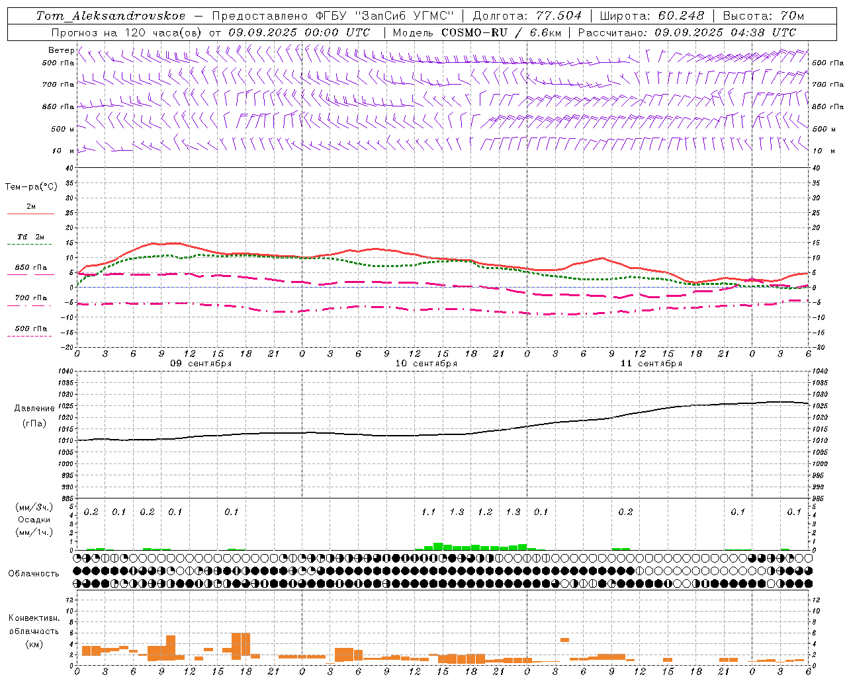The height and width of the screenshot is (677, 847).
Task: Click the 'Тем-ра(°C)' temperature panel label
Action: click(31, 187)
